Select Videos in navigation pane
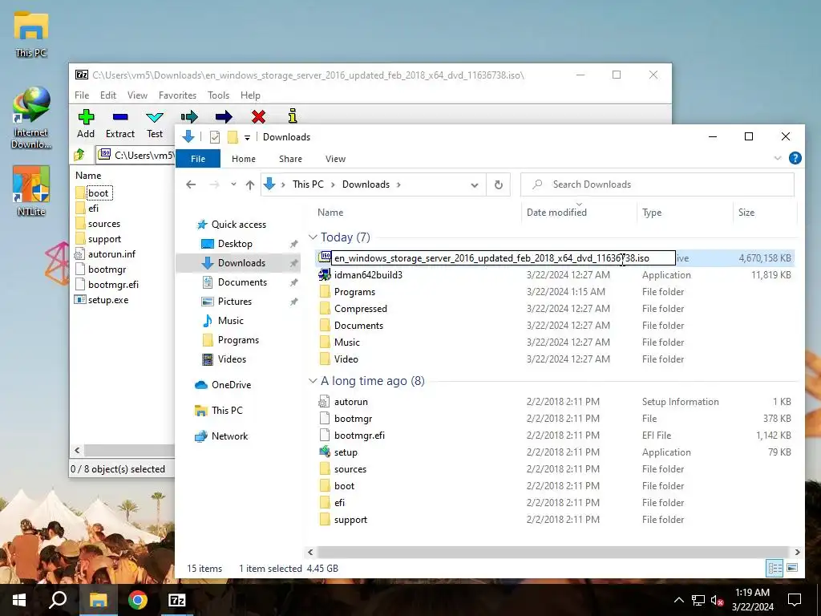 pyautogui.click(x=232, y=359)
